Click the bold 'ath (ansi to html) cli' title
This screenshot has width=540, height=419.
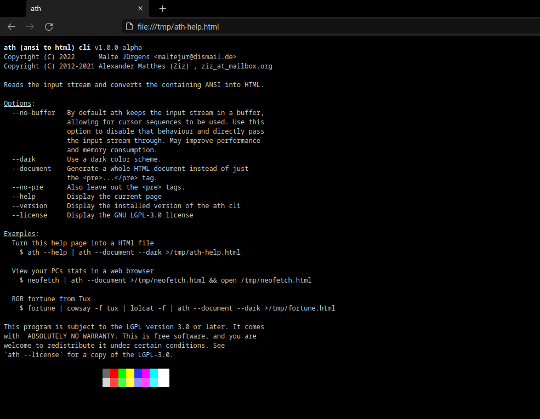pyautogui.click(x=47, y=48)
